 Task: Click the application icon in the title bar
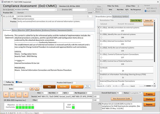[x=2, y=2]
